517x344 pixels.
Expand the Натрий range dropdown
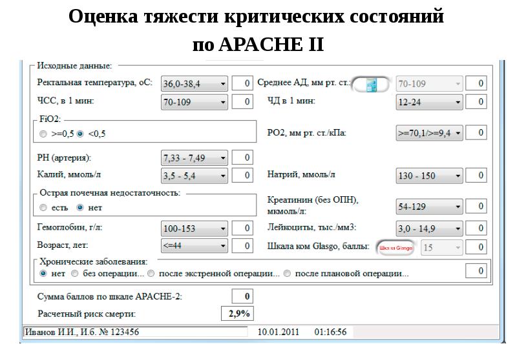[458, 176]
